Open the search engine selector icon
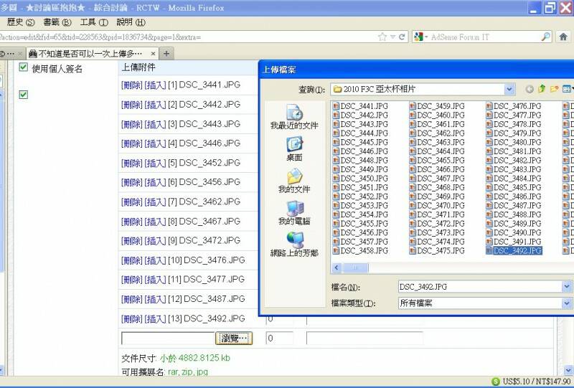The width and height of the screenshot is (574, 388). [x=420, y=37]
